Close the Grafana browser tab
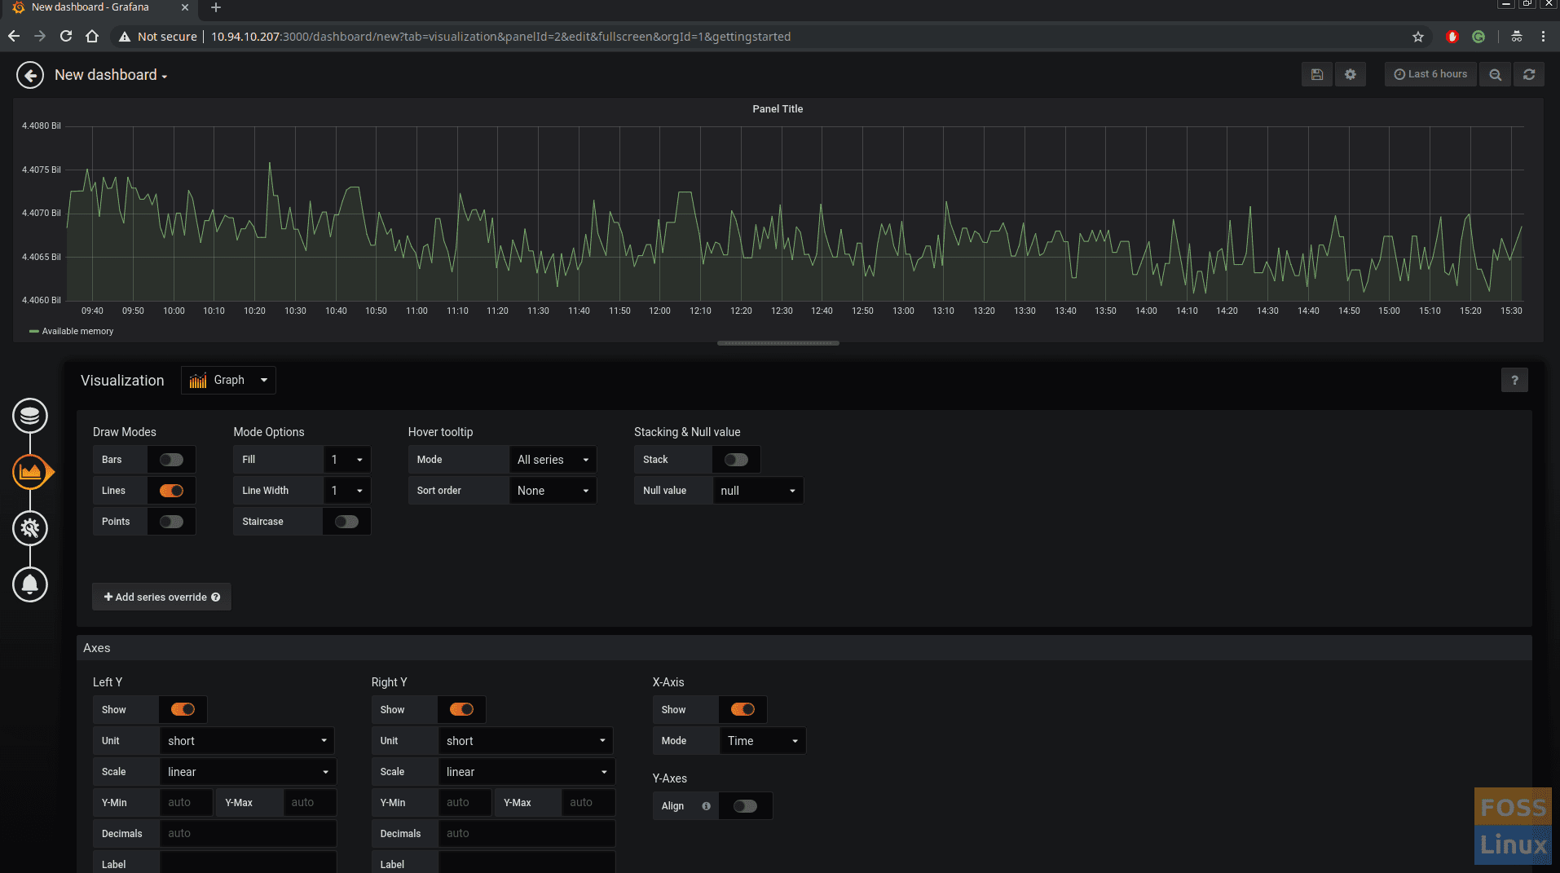1560x873 pixels. coord(184,7)
